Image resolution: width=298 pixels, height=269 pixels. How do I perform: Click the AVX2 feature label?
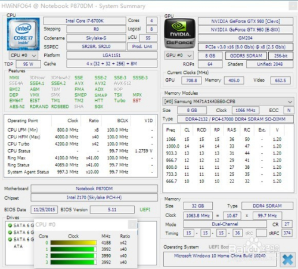[x=100, y=84]
